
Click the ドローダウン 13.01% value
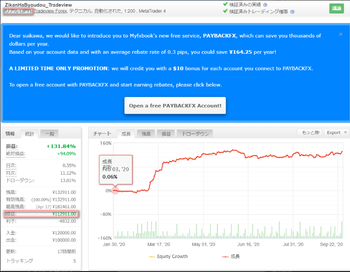(x=68, y=180)
